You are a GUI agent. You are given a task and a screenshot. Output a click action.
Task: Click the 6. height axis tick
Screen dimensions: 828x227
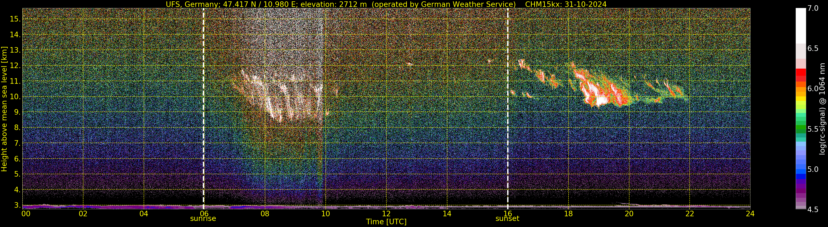[x=17, y=159]
